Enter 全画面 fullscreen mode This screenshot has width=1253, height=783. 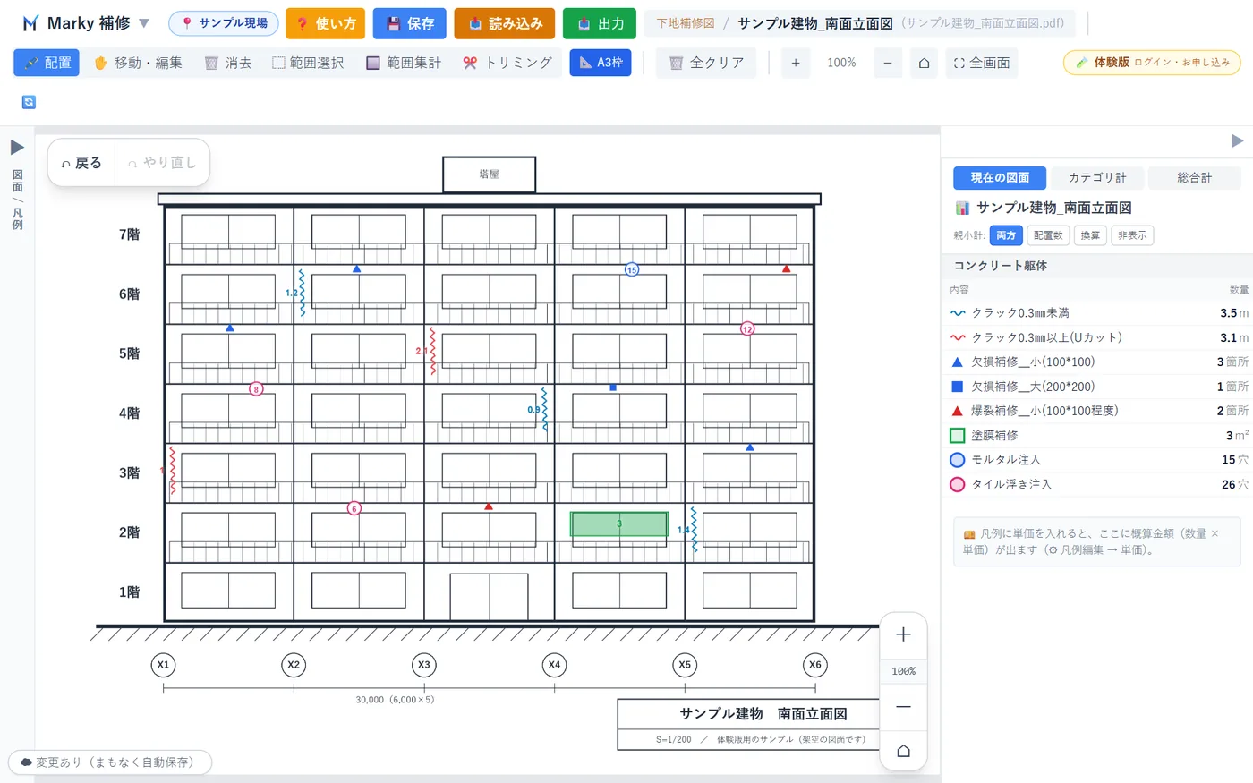tap(982, 63)
